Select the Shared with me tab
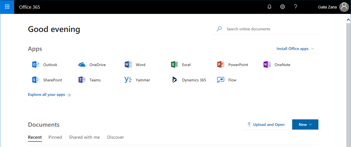351x147 pixels. 84,137
